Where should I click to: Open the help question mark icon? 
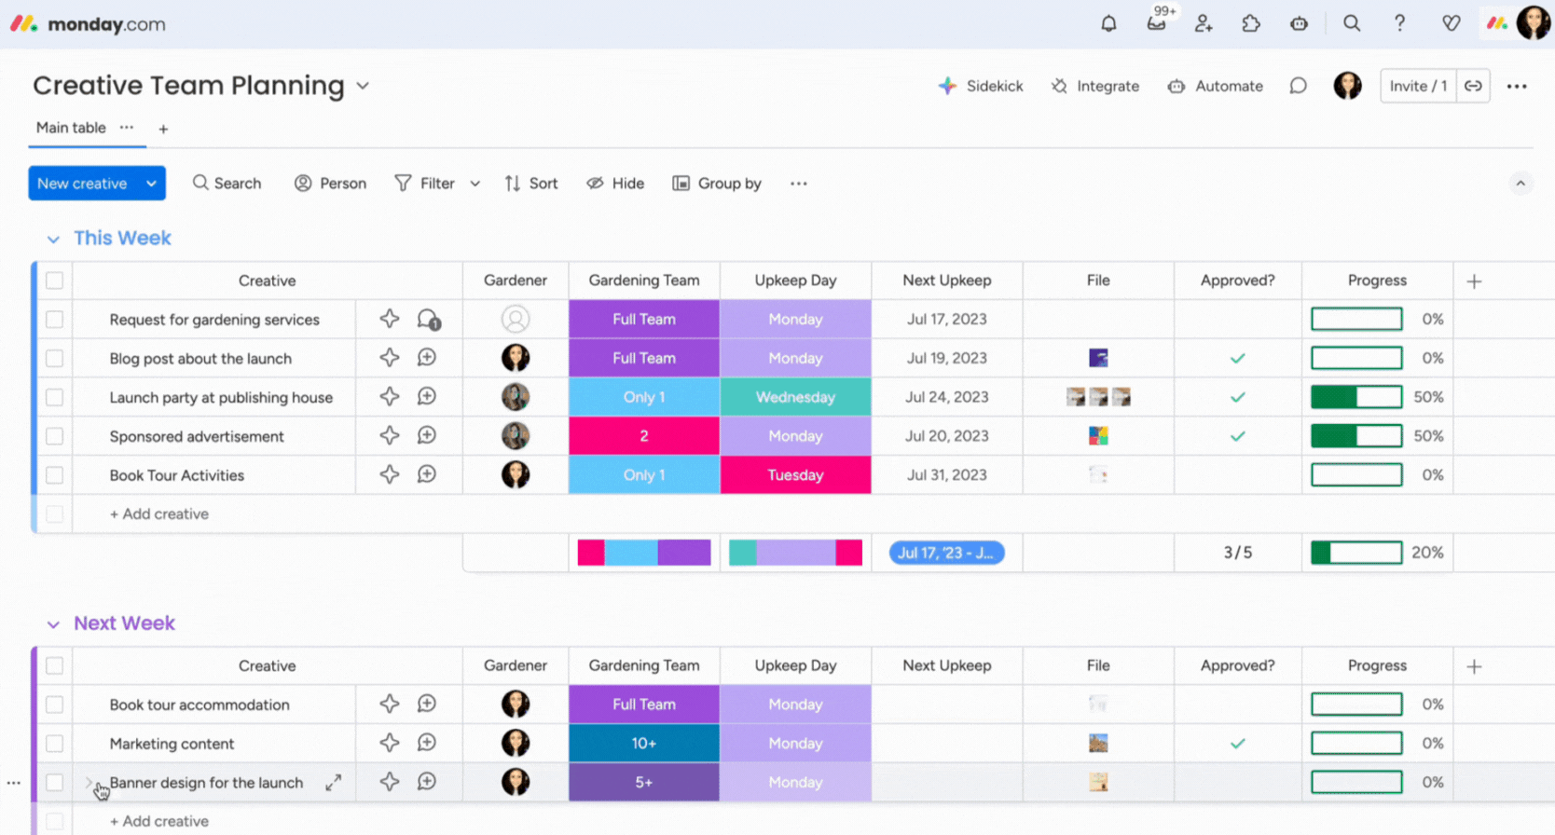coord(1399,24)
